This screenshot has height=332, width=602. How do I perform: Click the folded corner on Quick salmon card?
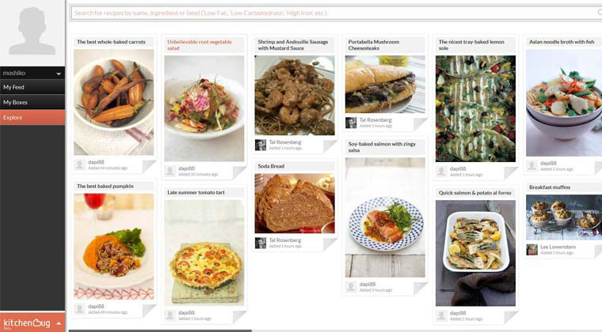coord(511,317)
